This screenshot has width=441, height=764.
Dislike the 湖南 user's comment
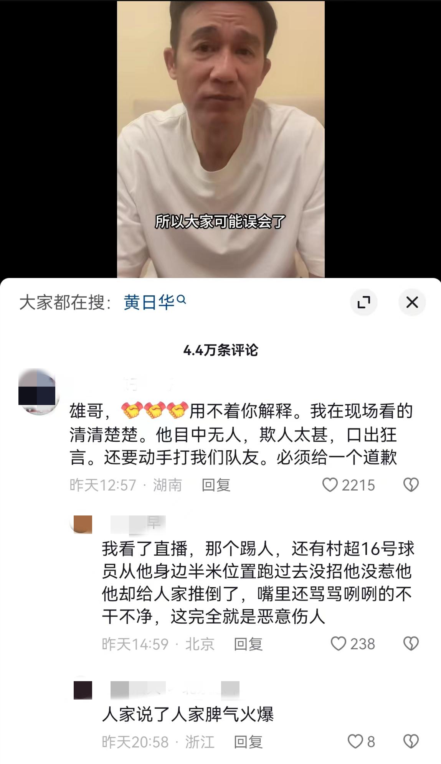coord(411,485)
